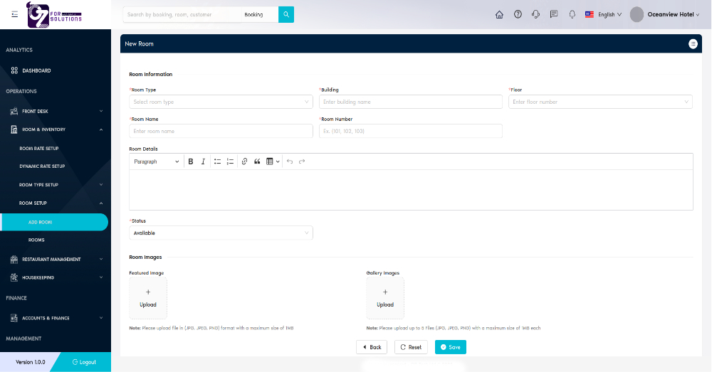This screenshot has height=372, width=712.
Task: Open the notifications bell
Action: pos(572,14)
